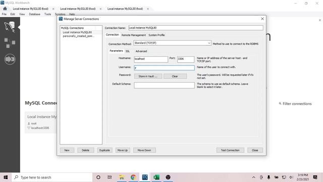Screen dimensions: 323x182
Task: Open OBS Studio taskbar icon
Action: pos(168,177)
